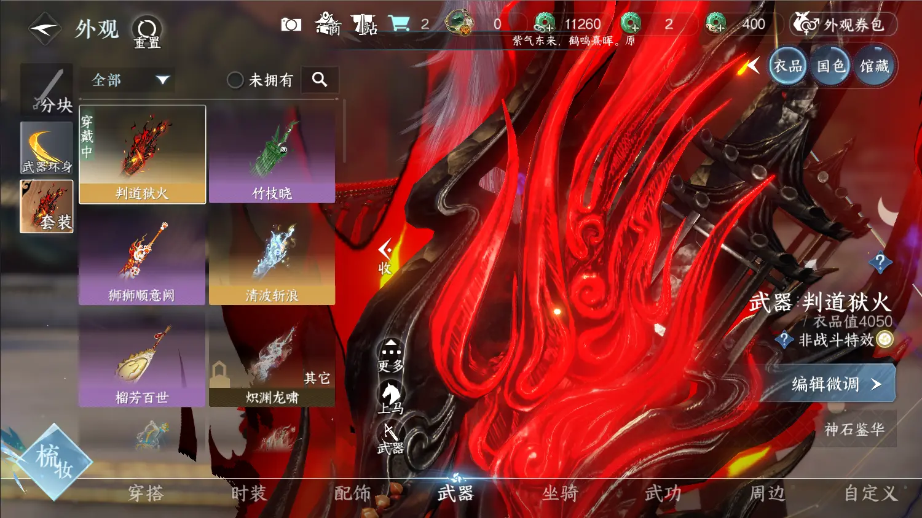Open 神石鉴华 button
922x518 pixels.
(x=855, y=429)
